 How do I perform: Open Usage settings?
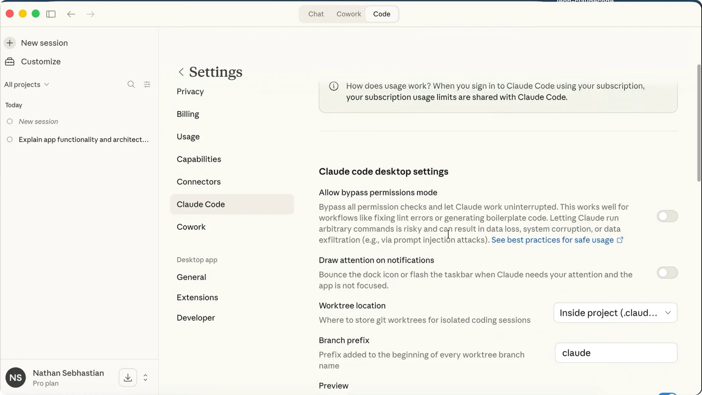(188, 137)
